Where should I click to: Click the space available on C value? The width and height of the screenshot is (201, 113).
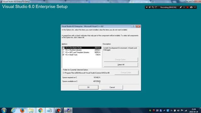97,81
